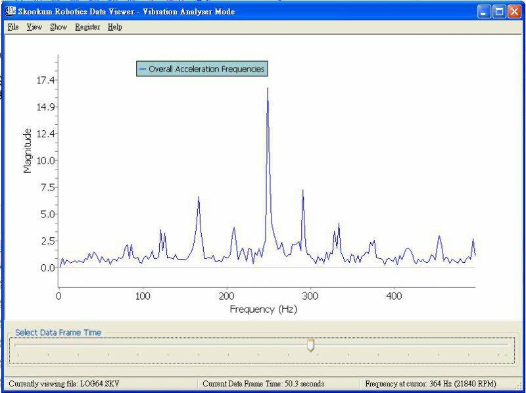Click the Skookum Robotics title bar icon
This screenshot has height=393, width=526.
(x=11, y=11)
